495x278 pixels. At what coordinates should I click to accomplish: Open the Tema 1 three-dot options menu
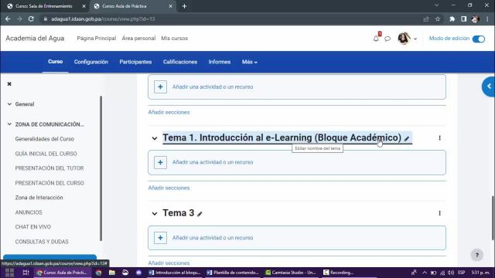pos(439,137)
